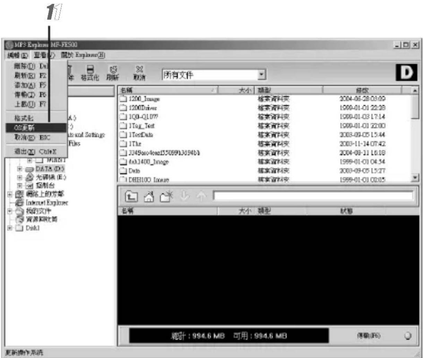Viewport: 423px width, 358px height.
Task: Click the 光碟機 (E:) CD drive icon
Action: click(x=29, y=177)
